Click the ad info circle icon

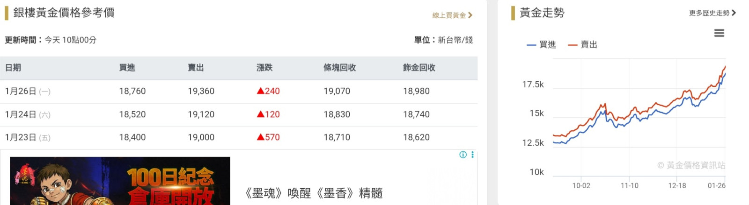(x=463, y=155)
